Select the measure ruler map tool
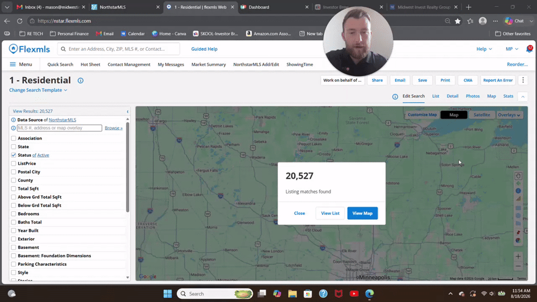 [518, 199]
